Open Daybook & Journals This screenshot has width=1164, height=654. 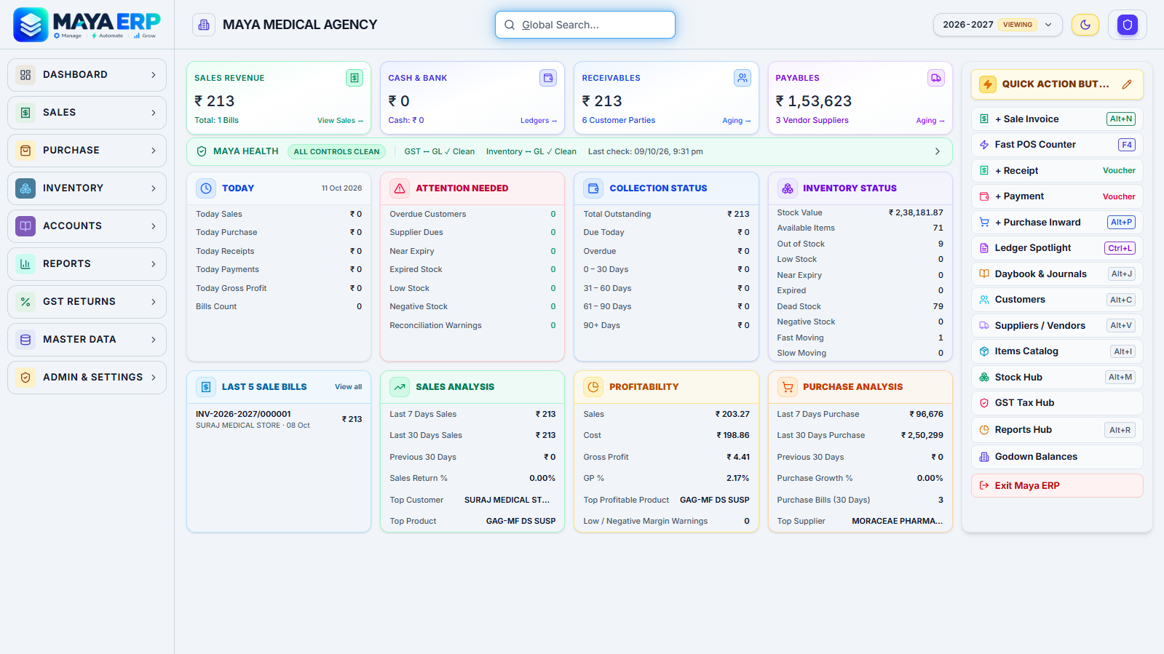point(1057,274)
